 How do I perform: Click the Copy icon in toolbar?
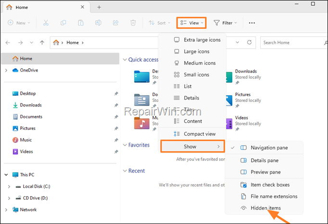click(x=63, y=23)
